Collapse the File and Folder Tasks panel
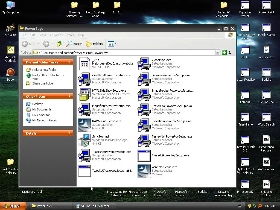The height and width of the screenshot is (210, 280). [69, 62]
